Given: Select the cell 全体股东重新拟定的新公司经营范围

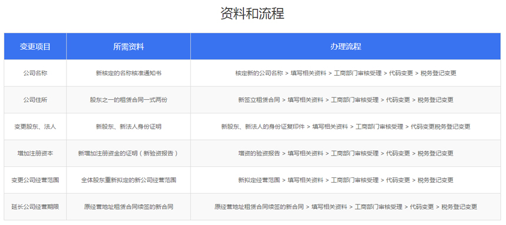Looking at the screenshot, I should pos(128,180).
